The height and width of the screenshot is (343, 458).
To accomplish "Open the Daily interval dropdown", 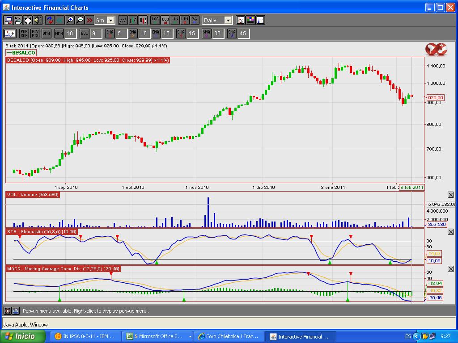I will [x=228, y=21].
